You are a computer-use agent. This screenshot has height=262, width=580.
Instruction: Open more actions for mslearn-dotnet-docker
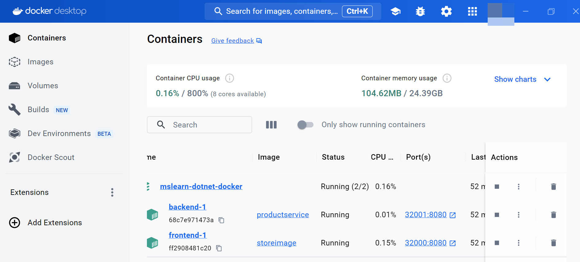pos(518,187)
